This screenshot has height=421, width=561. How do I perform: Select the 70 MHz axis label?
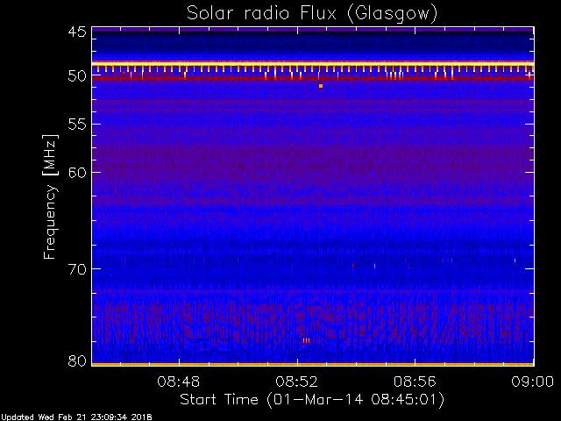click(77, 269)
